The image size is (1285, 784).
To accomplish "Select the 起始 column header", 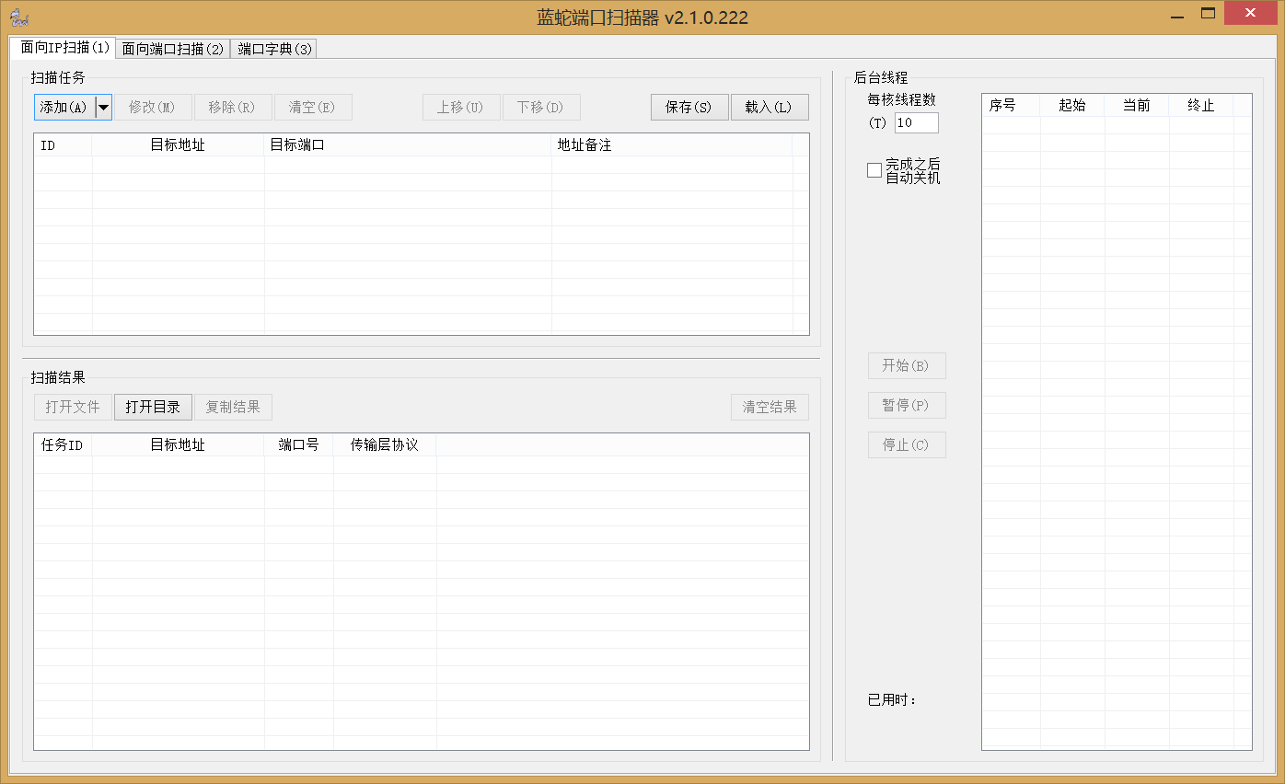I will (1072, 106).
